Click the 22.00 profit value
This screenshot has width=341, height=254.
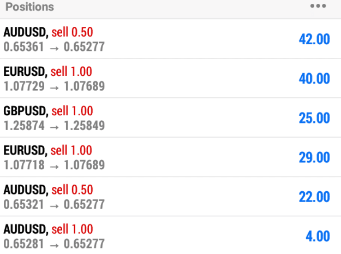[314, 197]
